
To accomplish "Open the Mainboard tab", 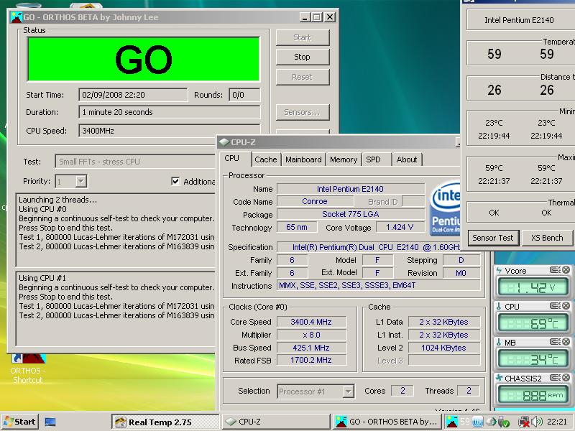I will pos(303,159).
